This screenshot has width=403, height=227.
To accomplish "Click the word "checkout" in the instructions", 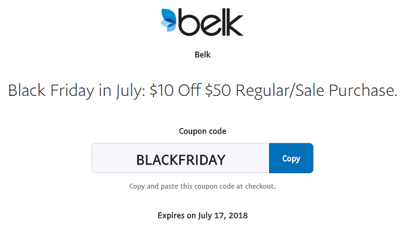I will click(259, 186).
